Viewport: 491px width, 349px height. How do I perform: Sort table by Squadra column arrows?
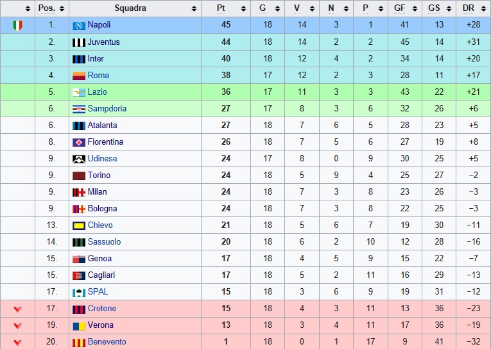click(194, 9)
